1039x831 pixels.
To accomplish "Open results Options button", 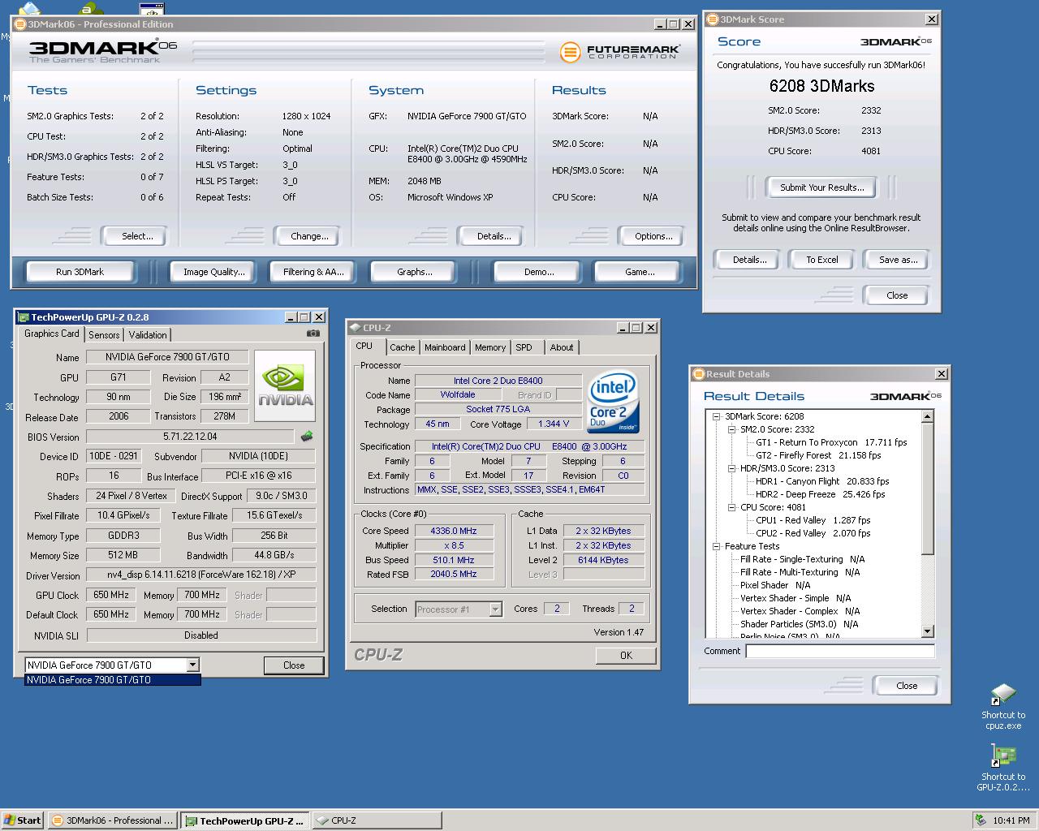I will [653, 236].
